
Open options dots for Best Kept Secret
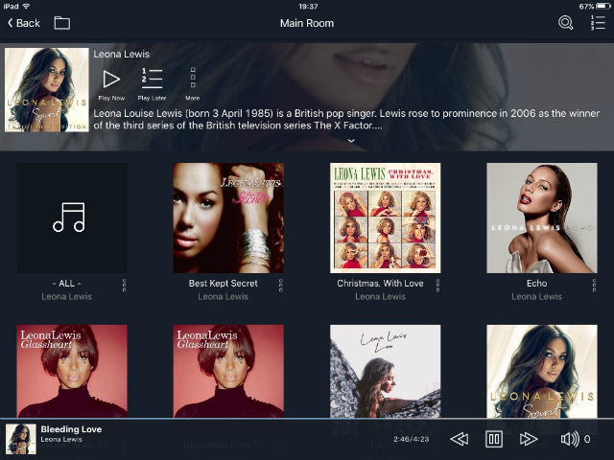[x=281, y=286]
